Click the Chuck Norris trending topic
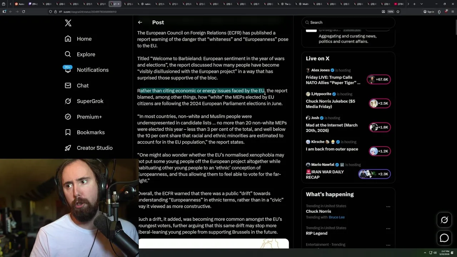Screen dimensions: 457x257 [318, 211]
